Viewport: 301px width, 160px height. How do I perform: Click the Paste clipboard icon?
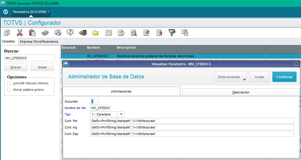pyautogui.click(x=32, y=33)
